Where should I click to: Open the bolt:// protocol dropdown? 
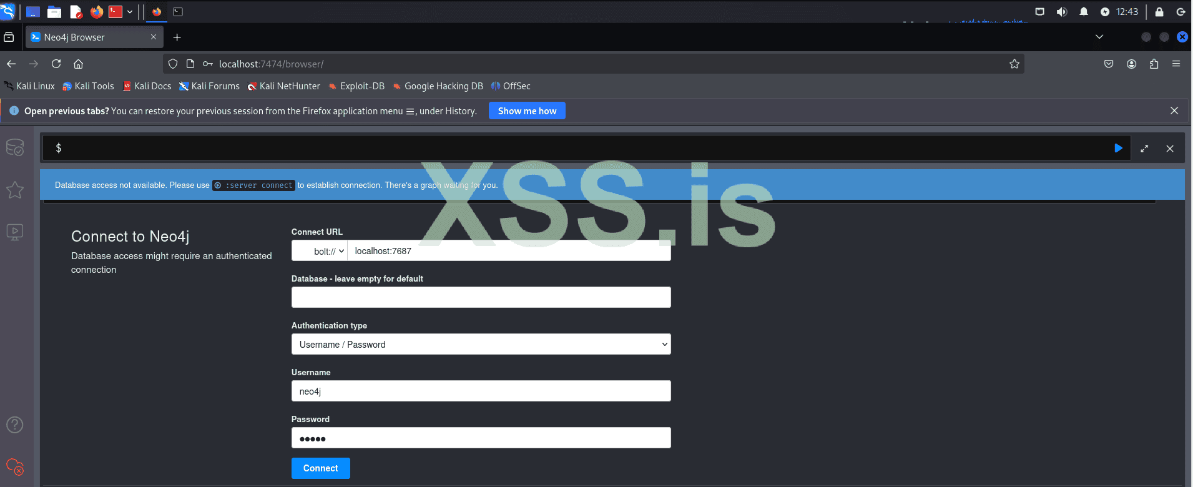pyautogui.click(x=320, y=251)
